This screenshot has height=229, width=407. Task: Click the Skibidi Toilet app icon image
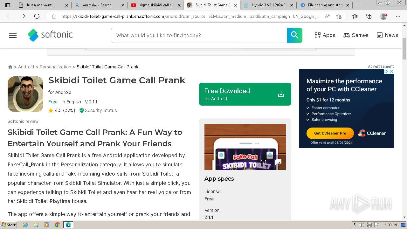pyautogui.click(x=25, y=94)
